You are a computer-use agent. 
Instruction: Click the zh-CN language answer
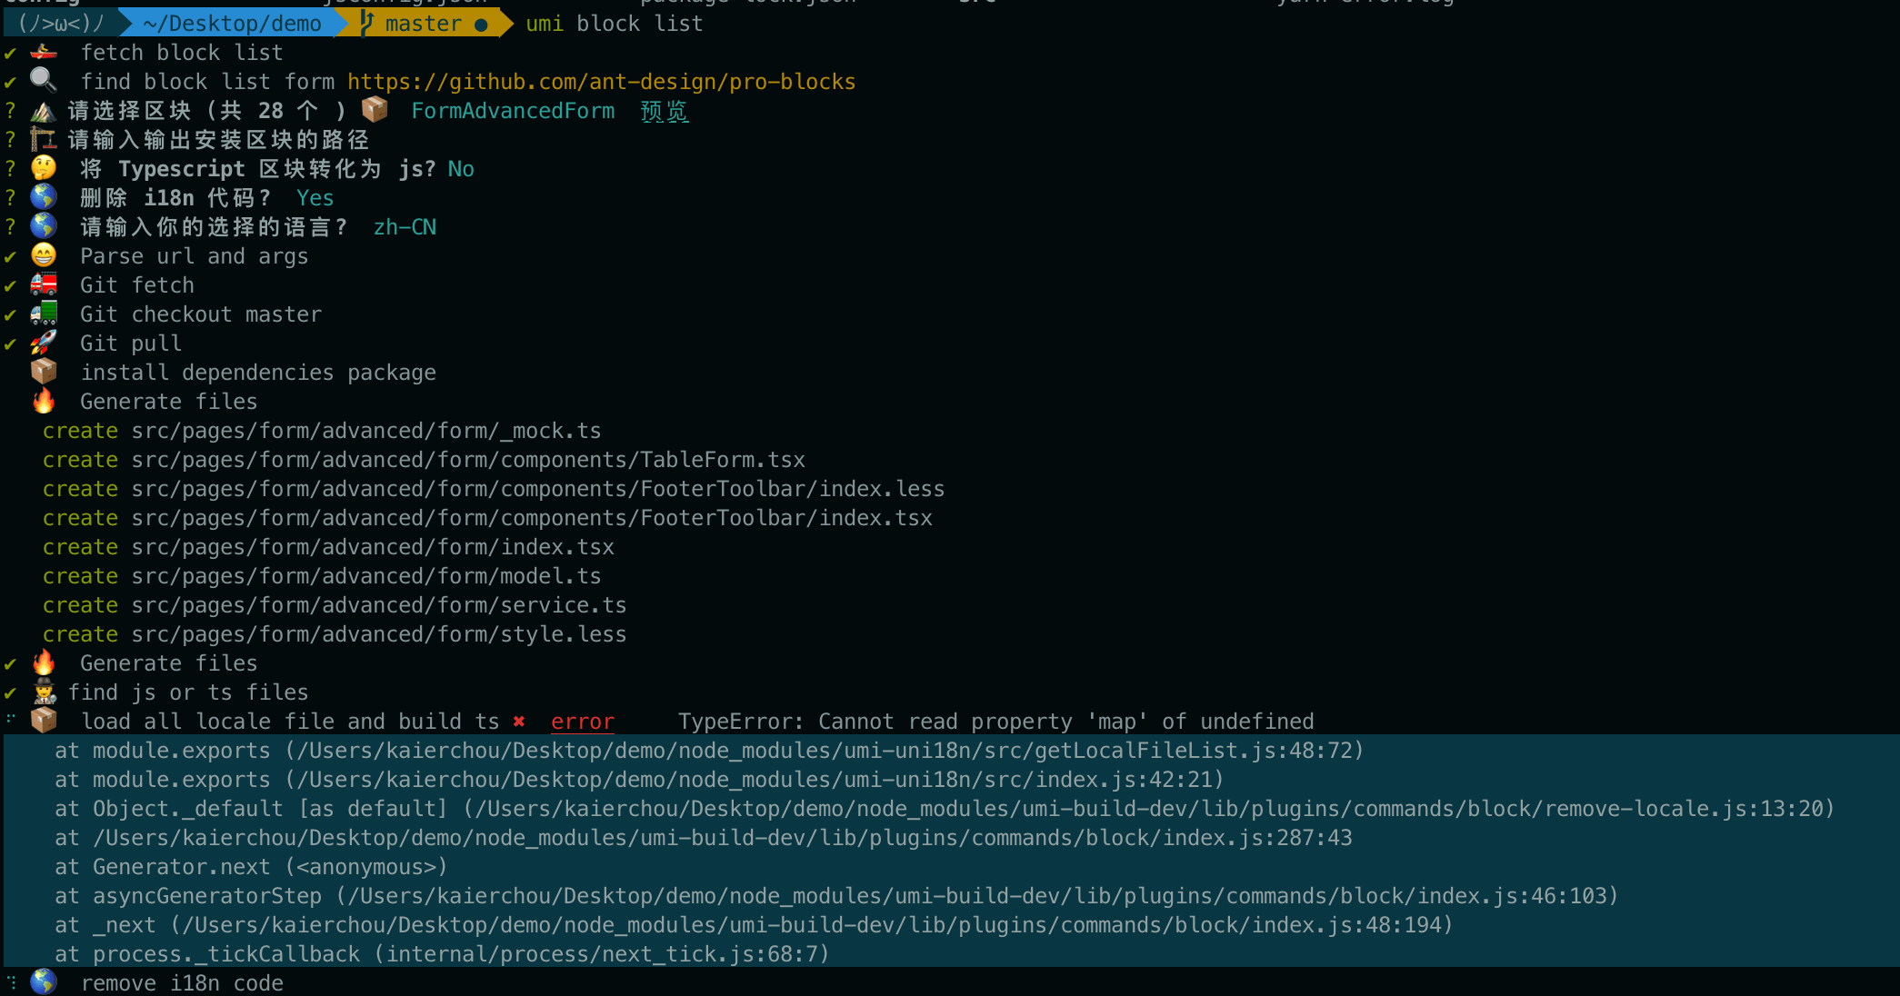point(405,226)
